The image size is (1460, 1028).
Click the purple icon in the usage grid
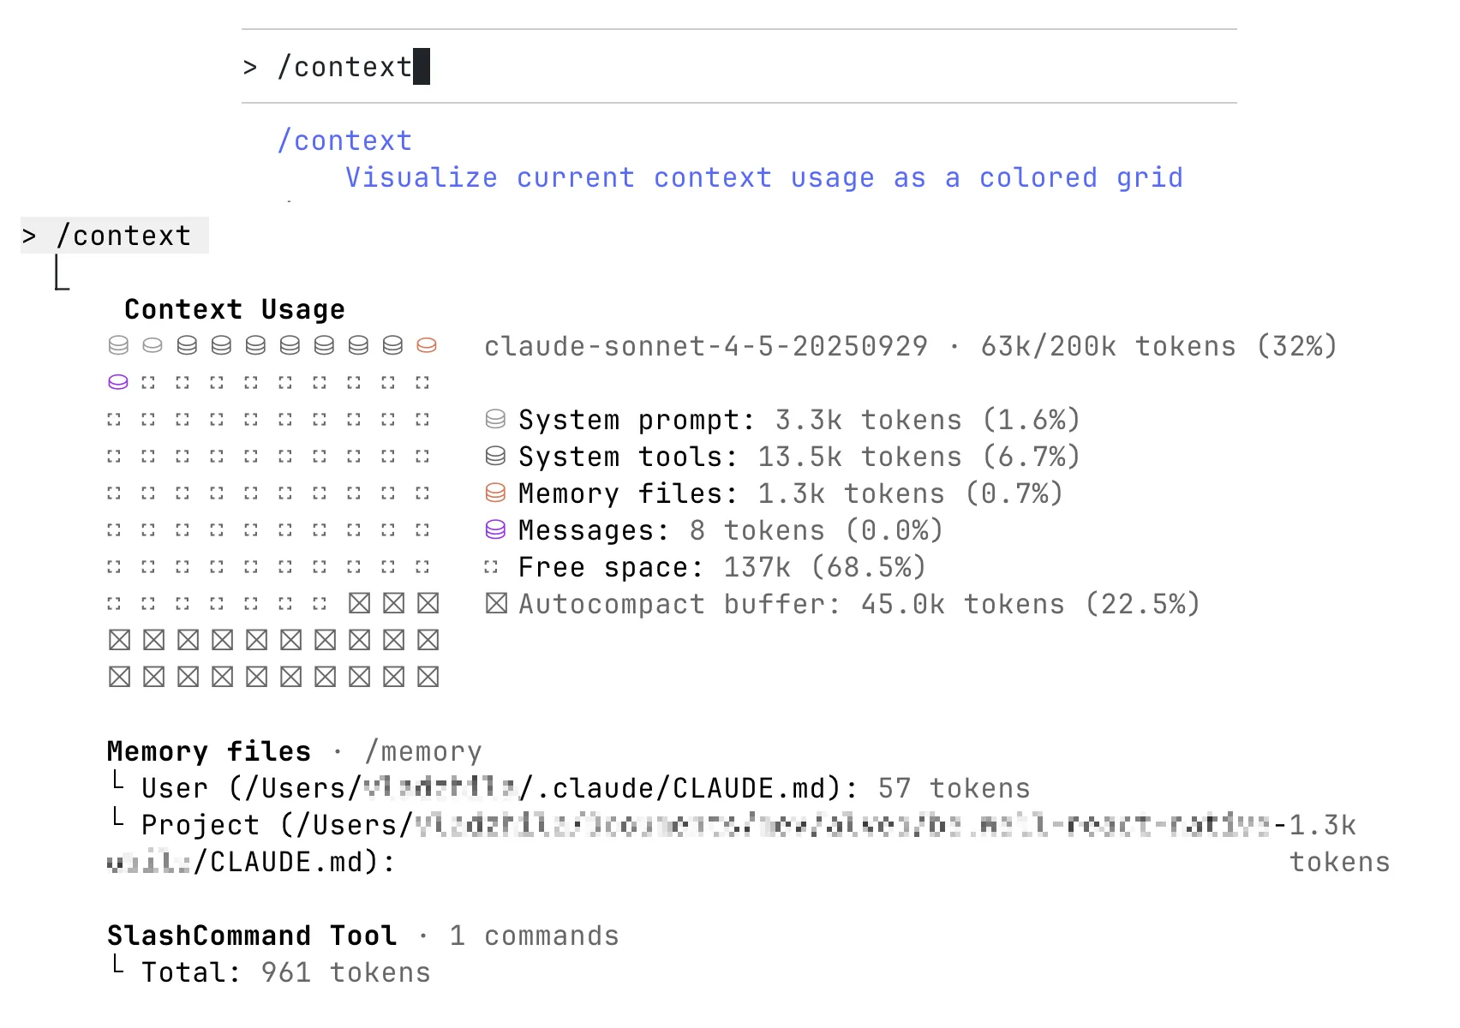[118, 382]
